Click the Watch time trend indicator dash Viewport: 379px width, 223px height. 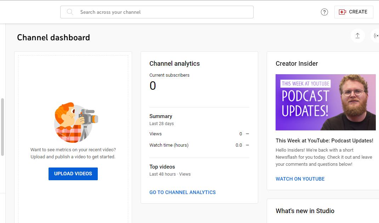247,145
